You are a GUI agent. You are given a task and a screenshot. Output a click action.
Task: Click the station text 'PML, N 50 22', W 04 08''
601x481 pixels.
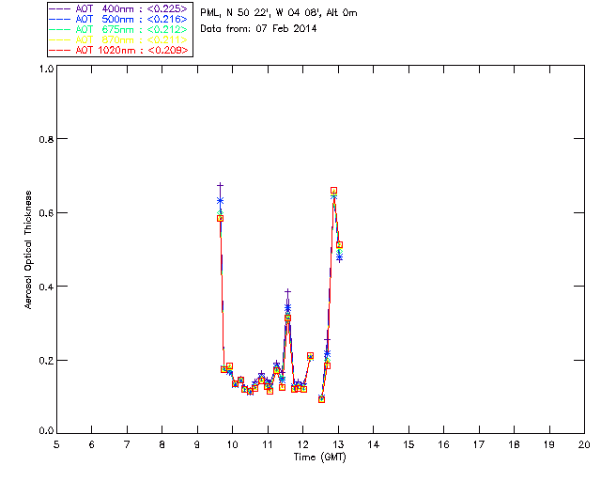click(261, 12)
